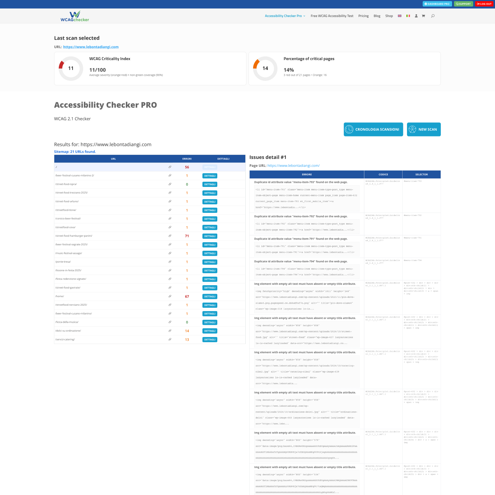Open link icon for /lissone-in-festa-2025/

[170, 271]
